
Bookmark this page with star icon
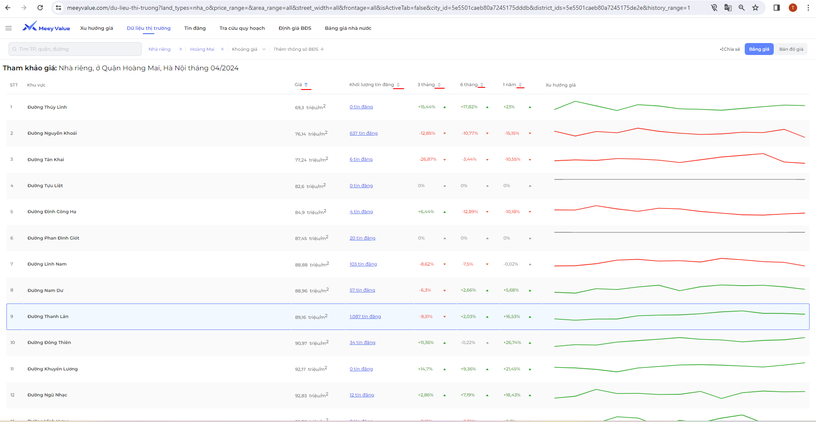[755, 8]
